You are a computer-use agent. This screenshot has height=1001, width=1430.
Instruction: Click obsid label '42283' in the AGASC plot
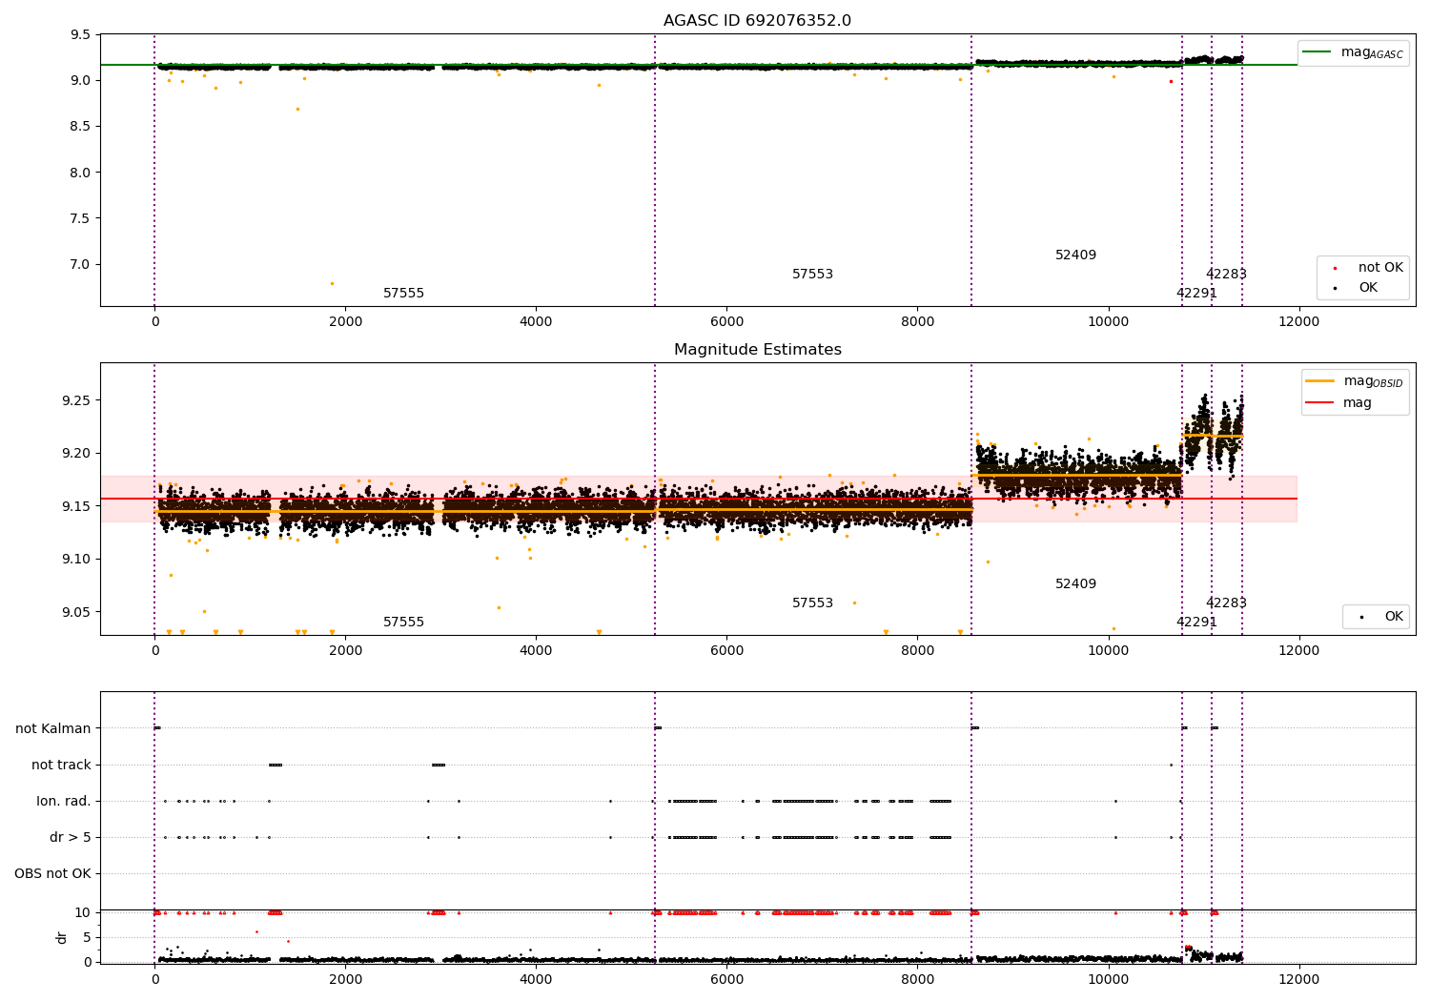pos(1226,275)
